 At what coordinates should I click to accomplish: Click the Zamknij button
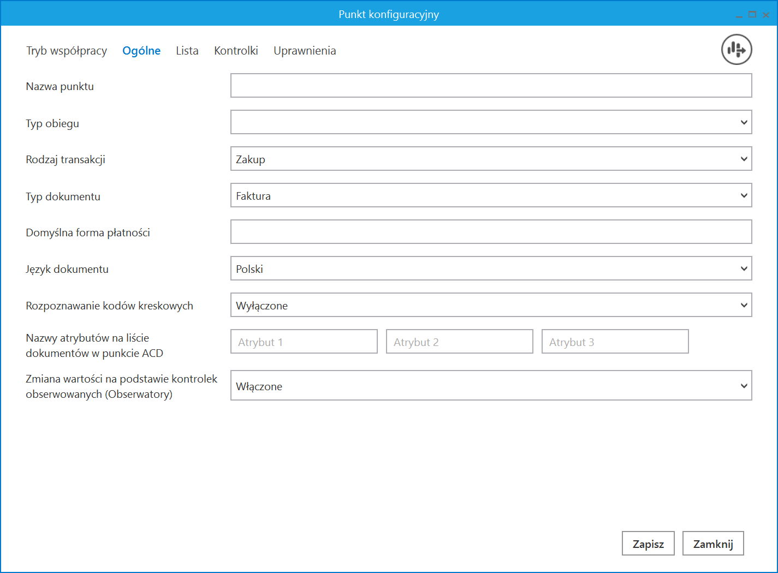712,544
